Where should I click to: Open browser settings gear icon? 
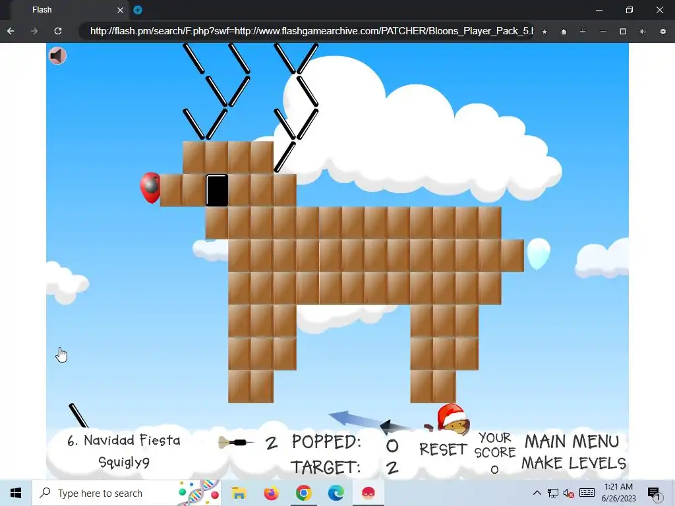coord(662,32)
